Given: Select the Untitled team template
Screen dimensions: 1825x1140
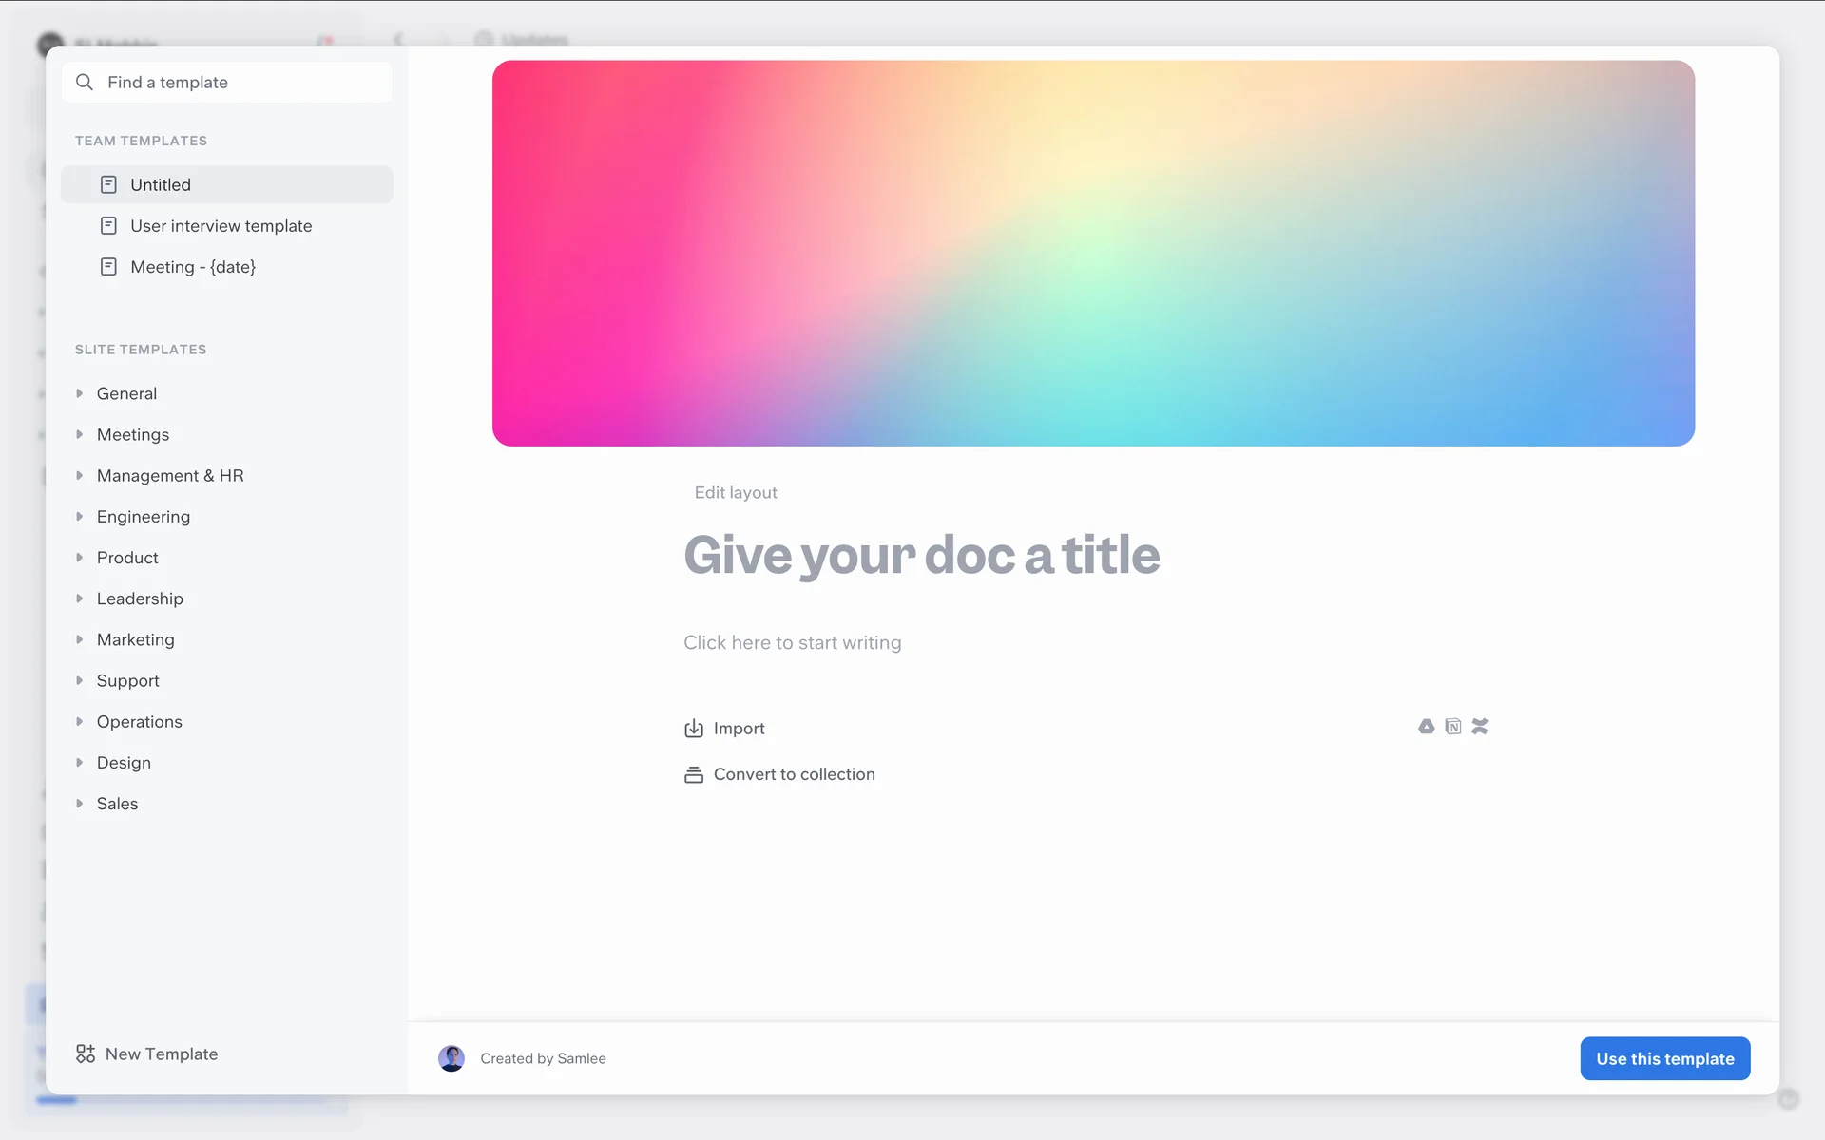Looking at the screenshot, I should pyautogui.click(x=161, y=185).
